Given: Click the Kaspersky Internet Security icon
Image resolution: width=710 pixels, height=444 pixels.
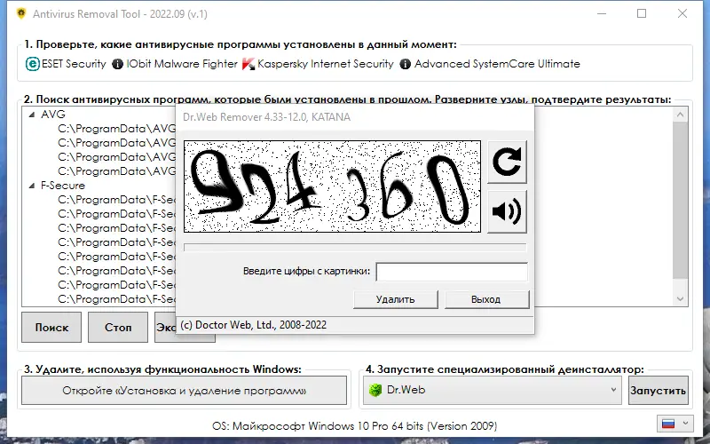Looking at the screenshot, I should click(248, 64).
